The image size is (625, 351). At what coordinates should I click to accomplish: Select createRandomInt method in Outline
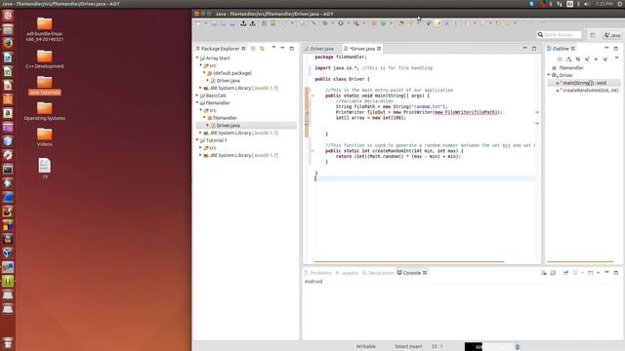(590, 91)
